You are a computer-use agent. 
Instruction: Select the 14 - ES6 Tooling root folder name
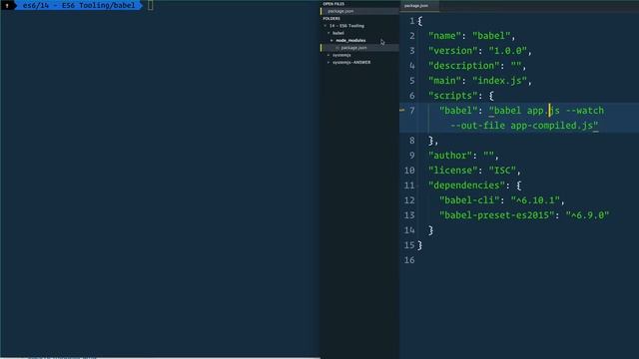[346, 26]
